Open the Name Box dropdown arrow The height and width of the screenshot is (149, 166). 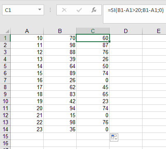click(40, 9)
